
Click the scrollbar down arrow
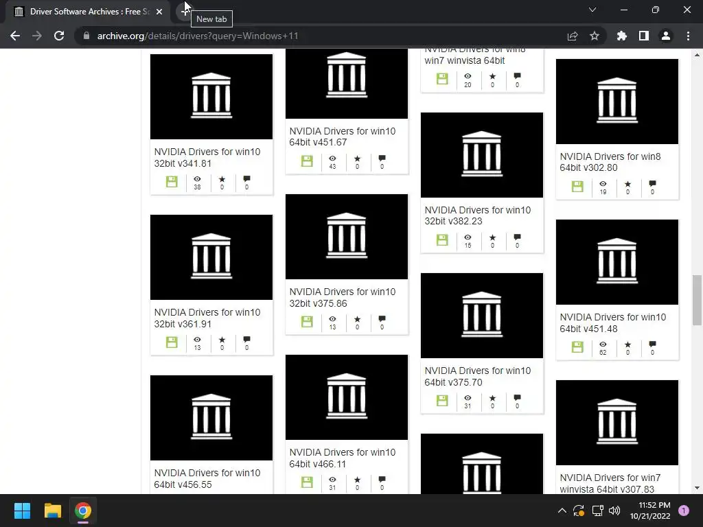coord(697,488)
